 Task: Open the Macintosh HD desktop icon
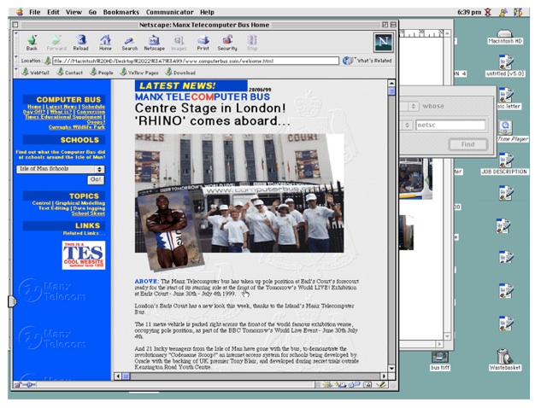[505, 34]
